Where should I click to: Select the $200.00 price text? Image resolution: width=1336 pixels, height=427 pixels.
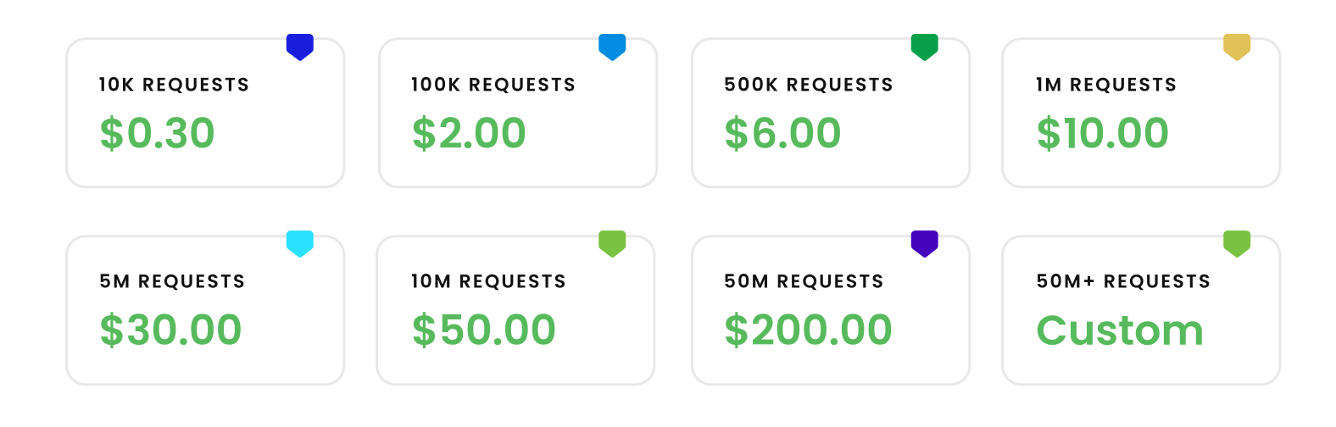pos(808,330)
